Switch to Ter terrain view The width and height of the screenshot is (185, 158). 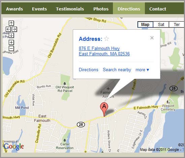(x=177, y=25)
